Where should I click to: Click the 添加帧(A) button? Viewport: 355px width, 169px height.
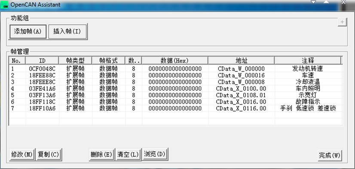pos(28,32)
